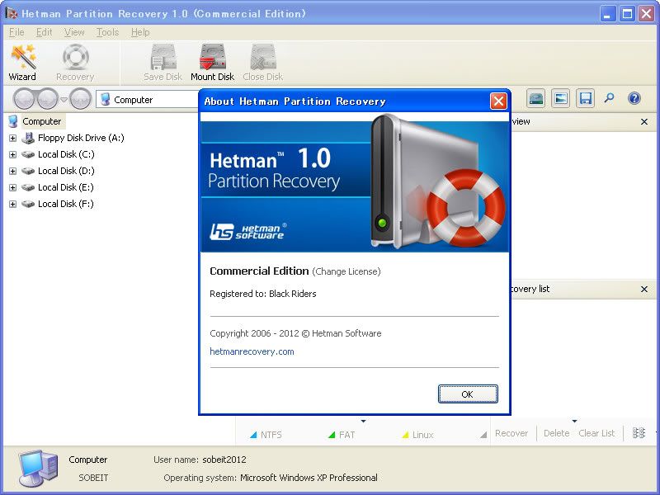Open the navigation history dropdown arrow
The height and width of the screenshot is (495, 660).
(x=64, y=100)
